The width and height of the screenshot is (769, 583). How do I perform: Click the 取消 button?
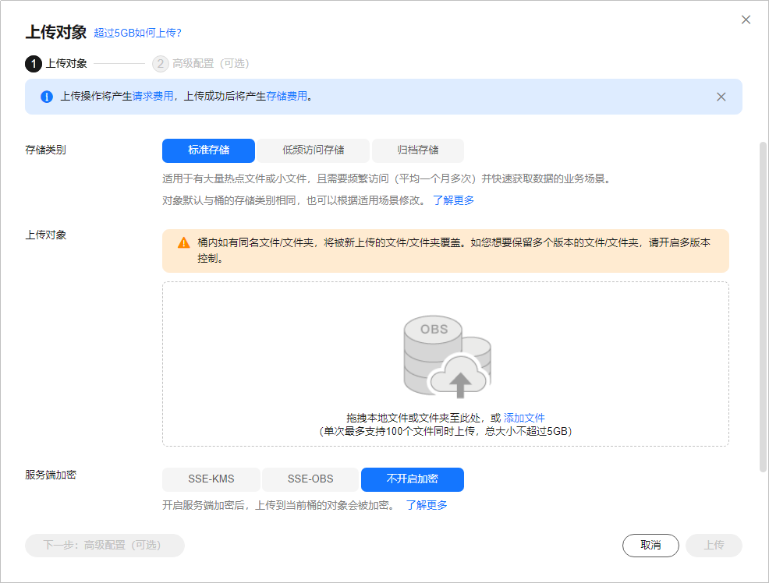tap(650, 546)
